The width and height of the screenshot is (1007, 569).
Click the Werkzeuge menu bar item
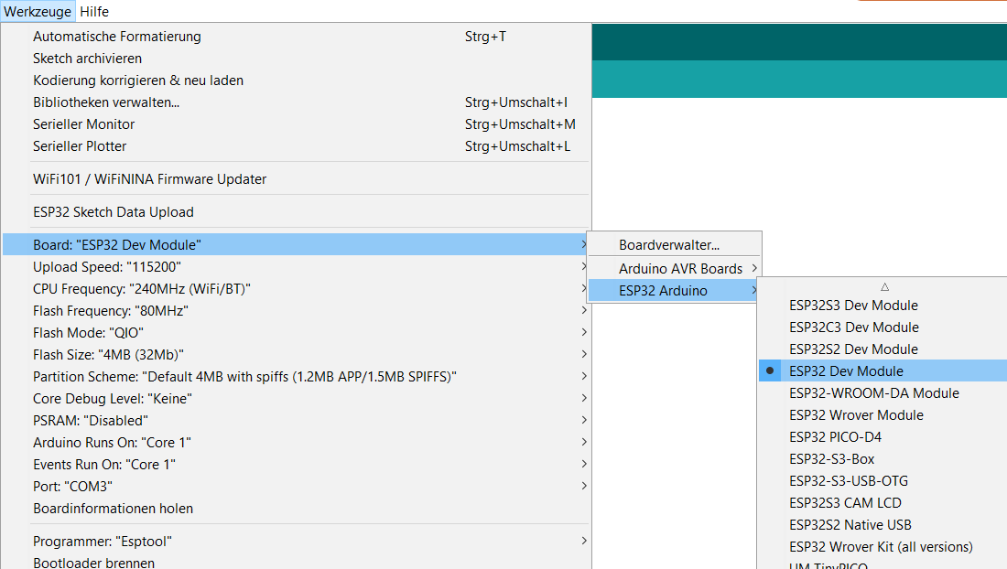pyautogui.click(x=37, y=12)
